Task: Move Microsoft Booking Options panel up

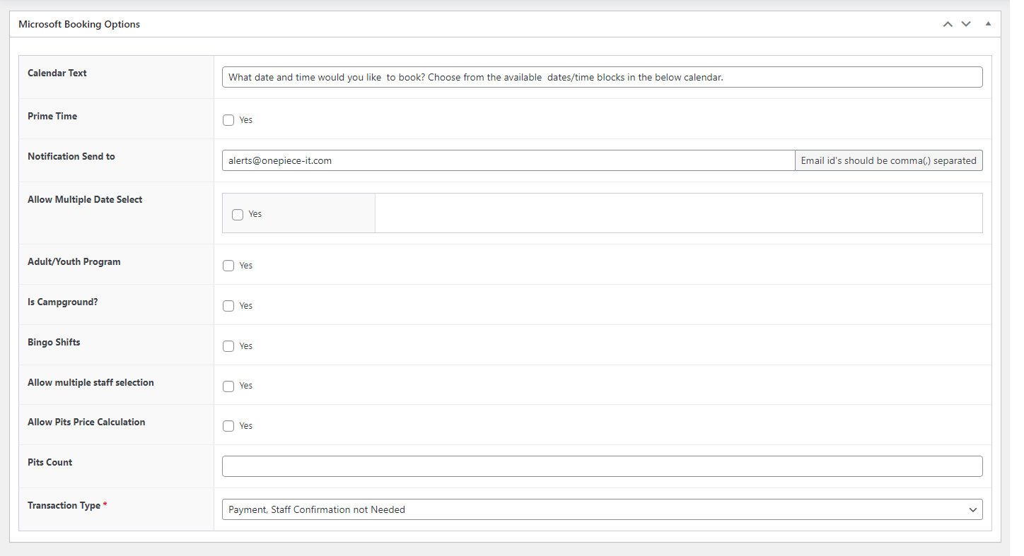Action: coord(948,24)
